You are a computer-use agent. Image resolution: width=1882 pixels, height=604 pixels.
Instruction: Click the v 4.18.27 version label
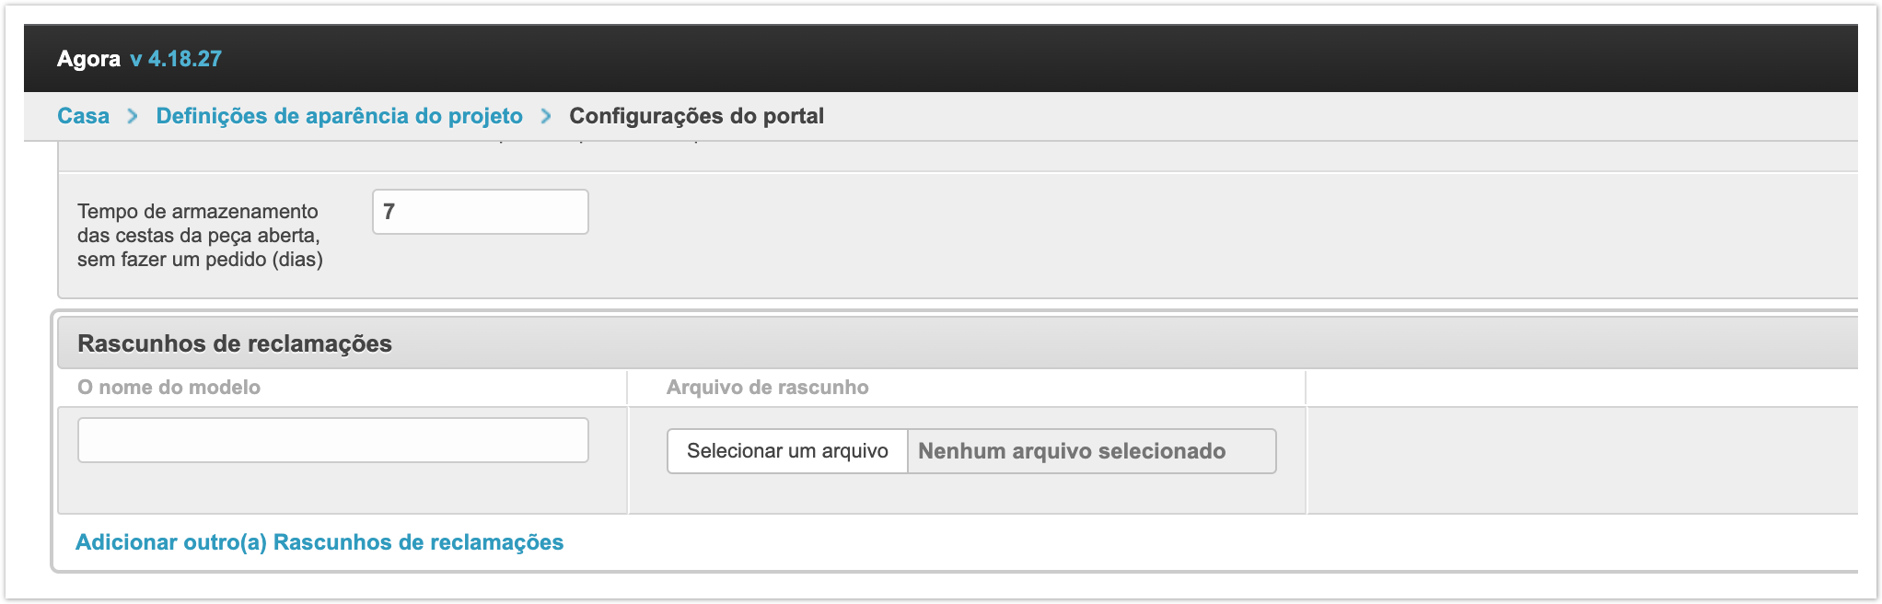point(176,59)
